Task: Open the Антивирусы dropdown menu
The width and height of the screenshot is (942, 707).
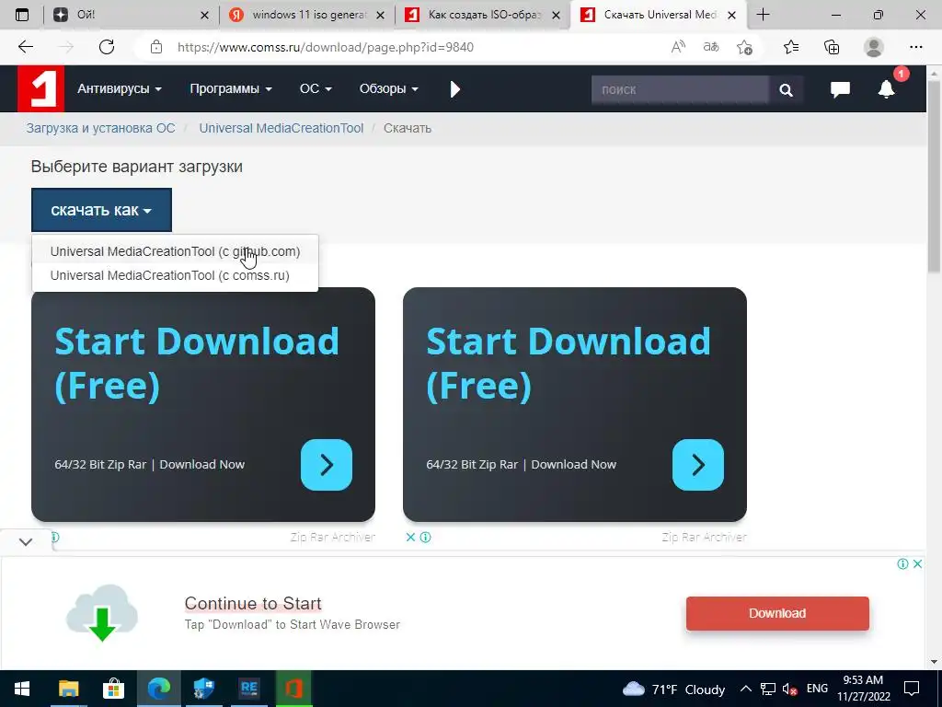Action: pos(119,89)
